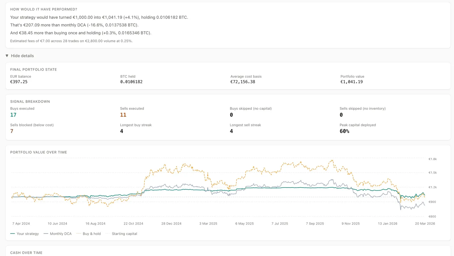Select the €1.8k y-axis label

(432, 159)
